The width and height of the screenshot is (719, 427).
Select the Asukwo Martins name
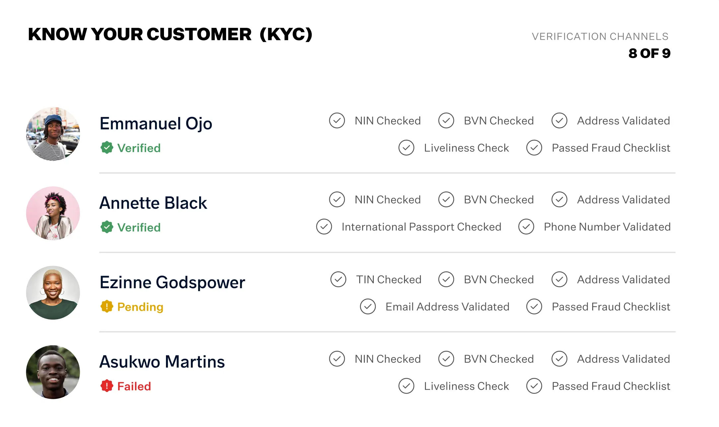point(162,362)
